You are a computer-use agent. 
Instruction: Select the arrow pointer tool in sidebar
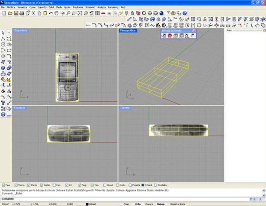point(3,33)
